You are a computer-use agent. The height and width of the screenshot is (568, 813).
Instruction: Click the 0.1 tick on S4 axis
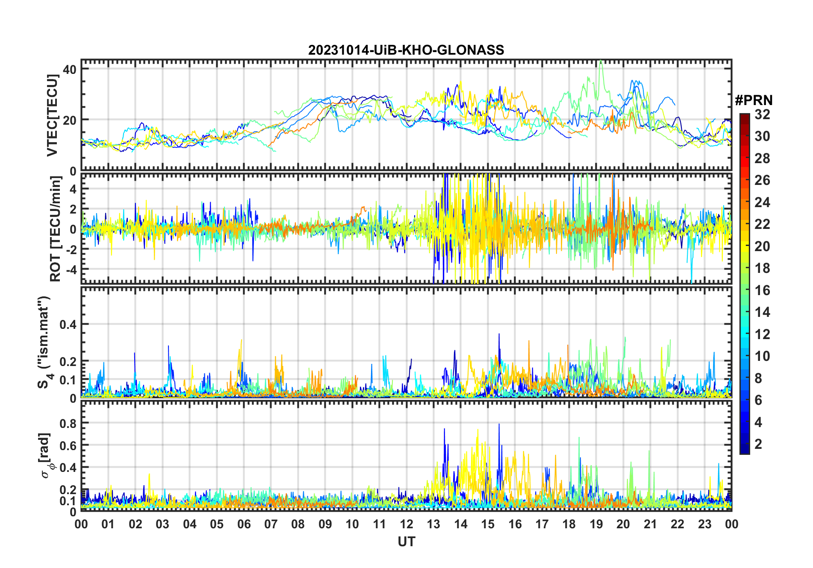coord(68,380)
